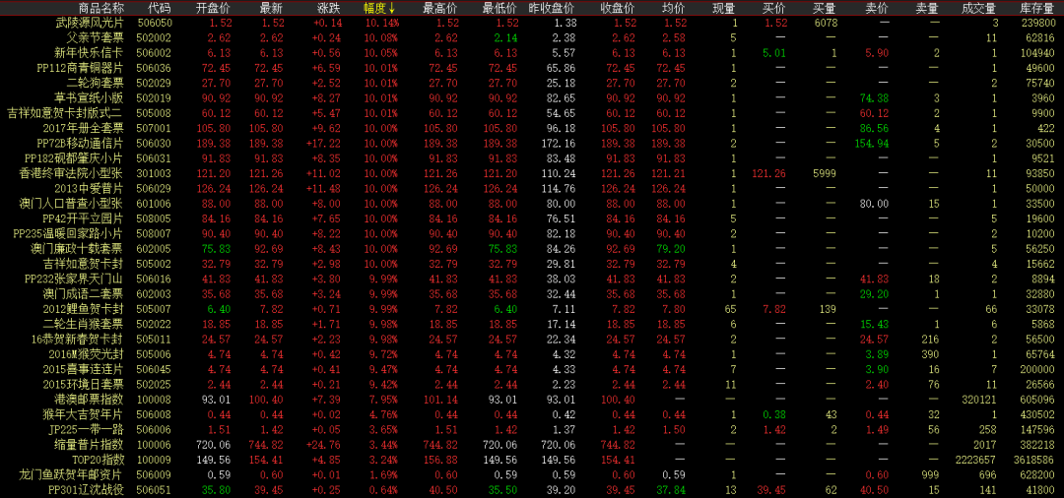
Task: Click the 港澳邮票指数 index row
Action: (90, 399)
